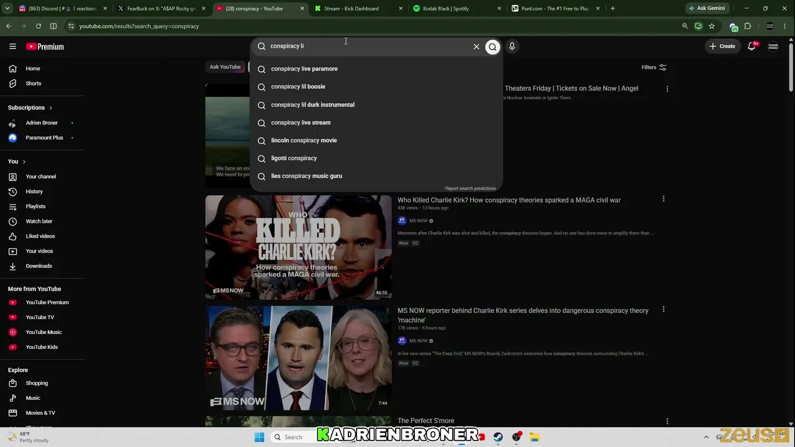Viewport: 795px width, 447px height.
Task: Open YouTube notifications bell
Action: [x=752, y=47]
